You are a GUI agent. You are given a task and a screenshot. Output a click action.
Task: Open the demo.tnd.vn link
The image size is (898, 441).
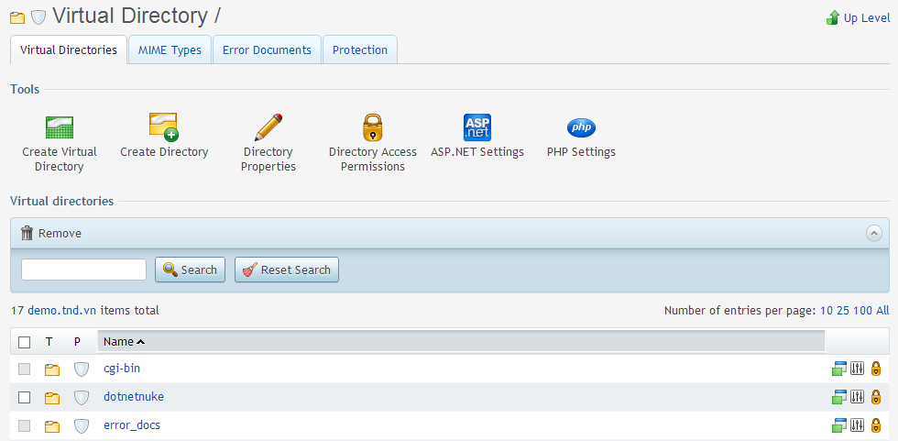click(63, 311)
